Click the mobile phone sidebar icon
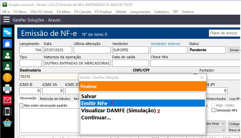Viewport: 241px width, 138px height. tap(7, 111)
